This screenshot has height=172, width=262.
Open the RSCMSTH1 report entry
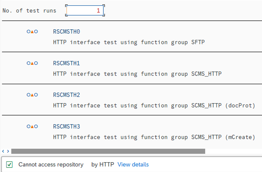click(x=67, y=63)
